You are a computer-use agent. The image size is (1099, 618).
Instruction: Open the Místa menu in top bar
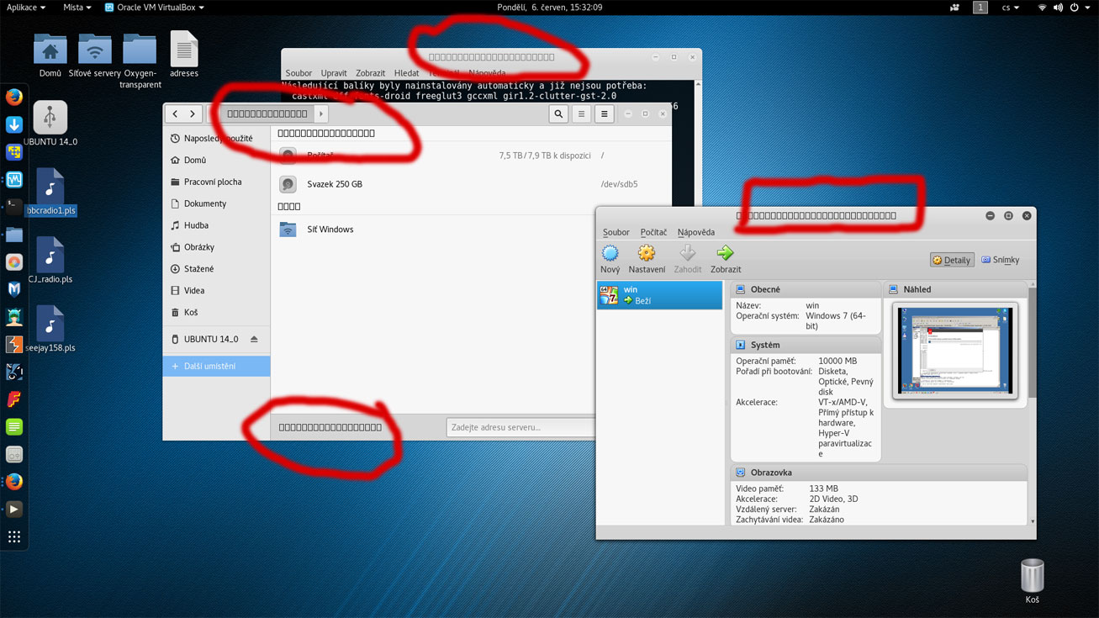tap(77, 7)
